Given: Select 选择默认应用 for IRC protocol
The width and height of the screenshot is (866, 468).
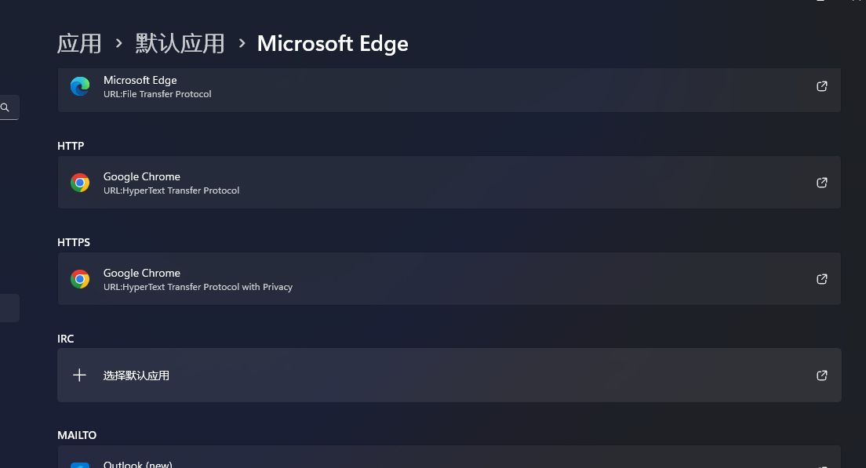Looking at the screenshot, I should (x=136, y=375).
